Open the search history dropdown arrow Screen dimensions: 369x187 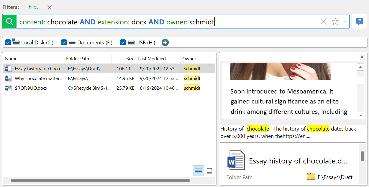coord(345,21)
